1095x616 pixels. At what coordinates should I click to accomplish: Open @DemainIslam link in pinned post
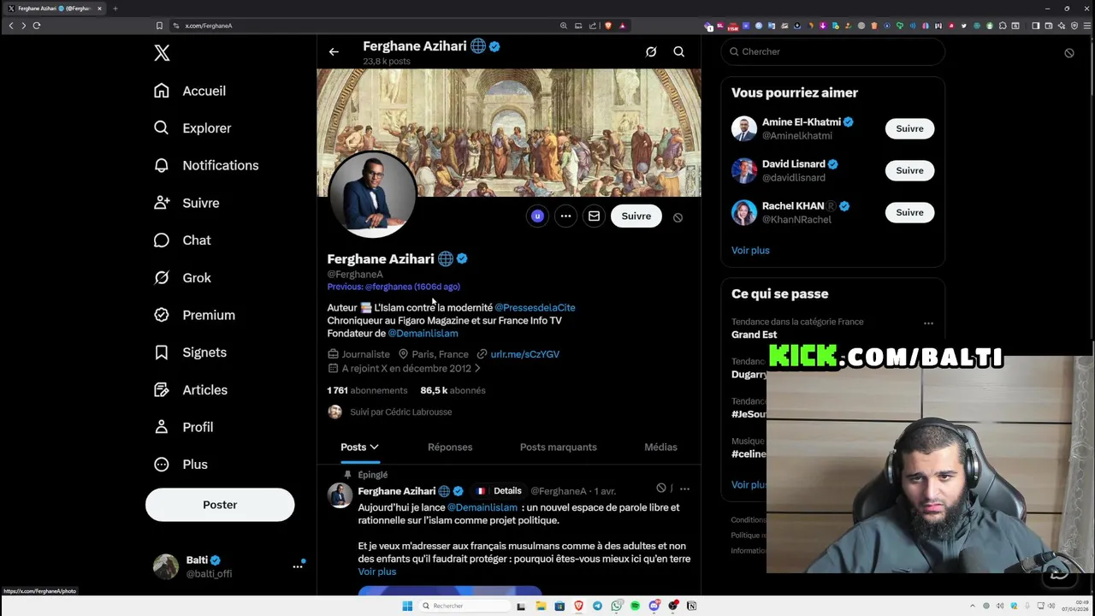(482, 508)
